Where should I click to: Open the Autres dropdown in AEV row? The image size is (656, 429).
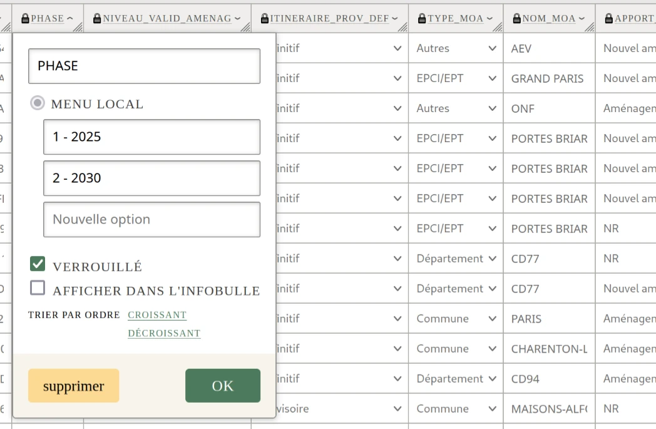coord(456,48)
